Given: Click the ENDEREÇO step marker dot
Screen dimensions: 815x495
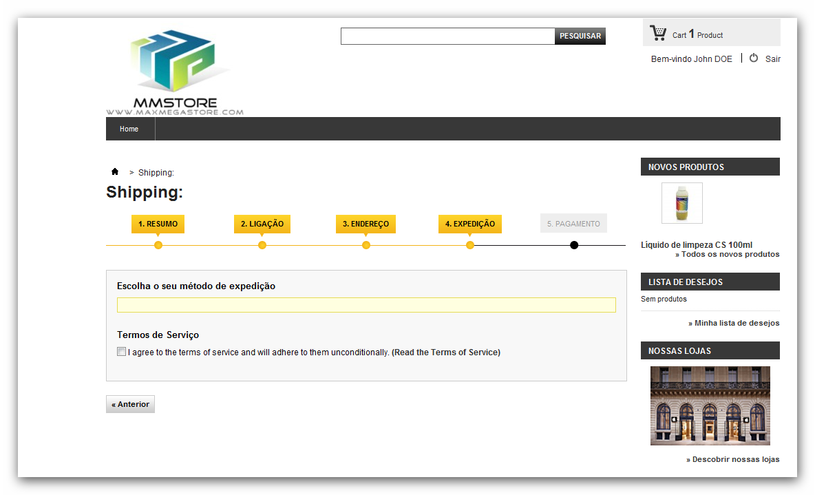Looking at the screenshot, I should click(366, 245).
